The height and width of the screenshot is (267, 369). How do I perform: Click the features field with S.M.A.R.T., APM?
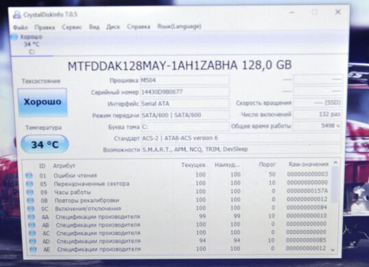coord(241,149)
